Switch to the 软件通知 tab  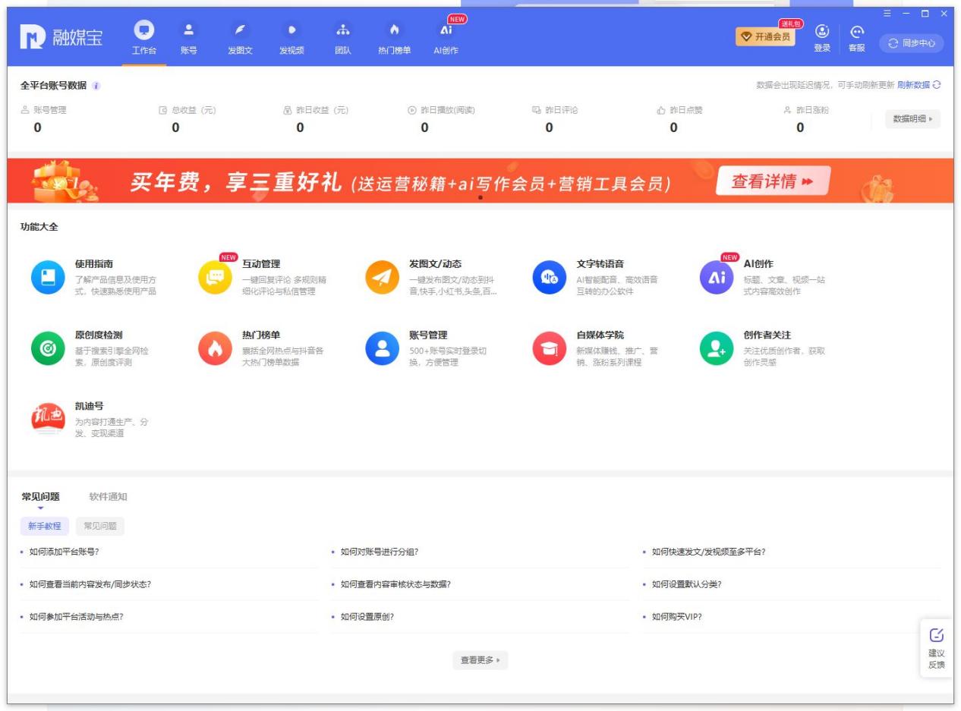(108, 497)
